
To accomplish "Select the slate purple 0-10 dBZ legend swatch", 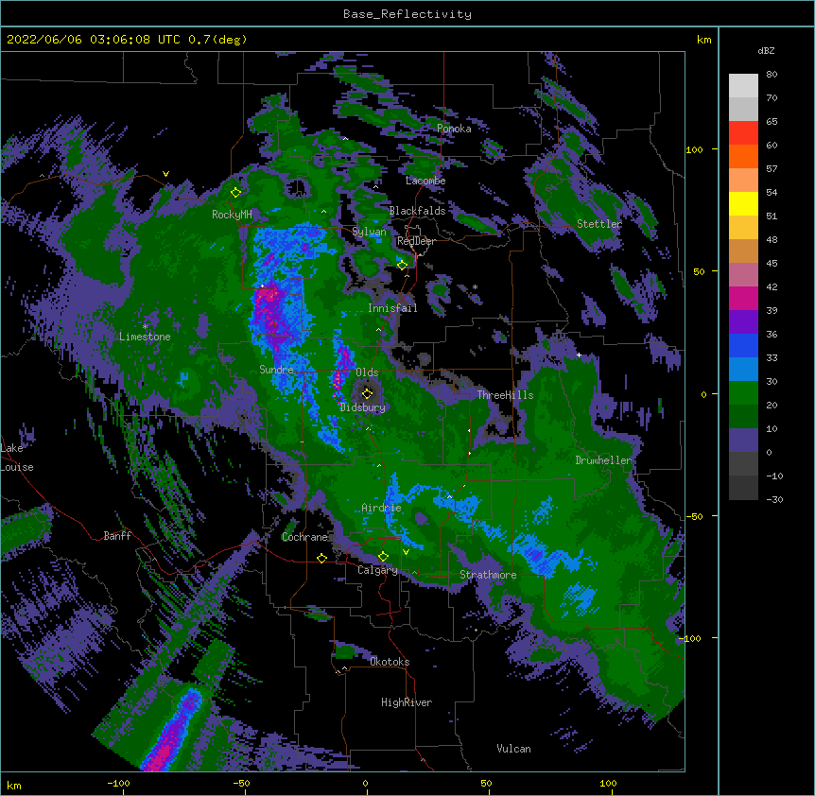I will [743, 441].
